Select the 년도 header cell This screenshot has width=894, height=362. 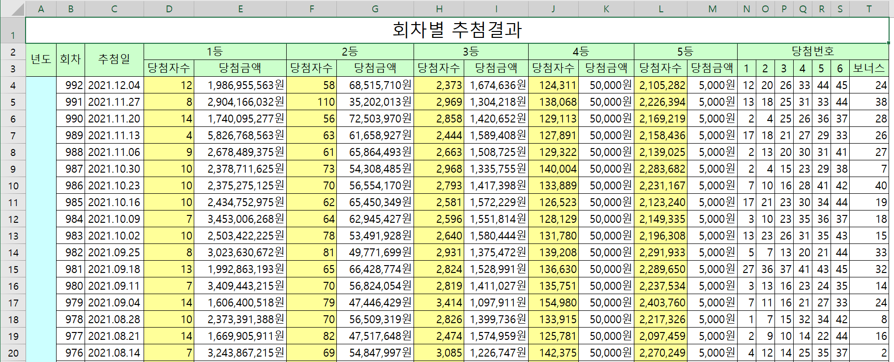41,60
